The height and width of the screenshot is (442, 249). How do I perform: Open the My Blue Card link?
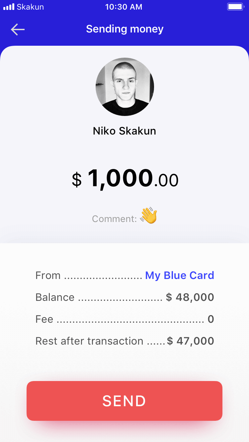(x=180, y=275)
